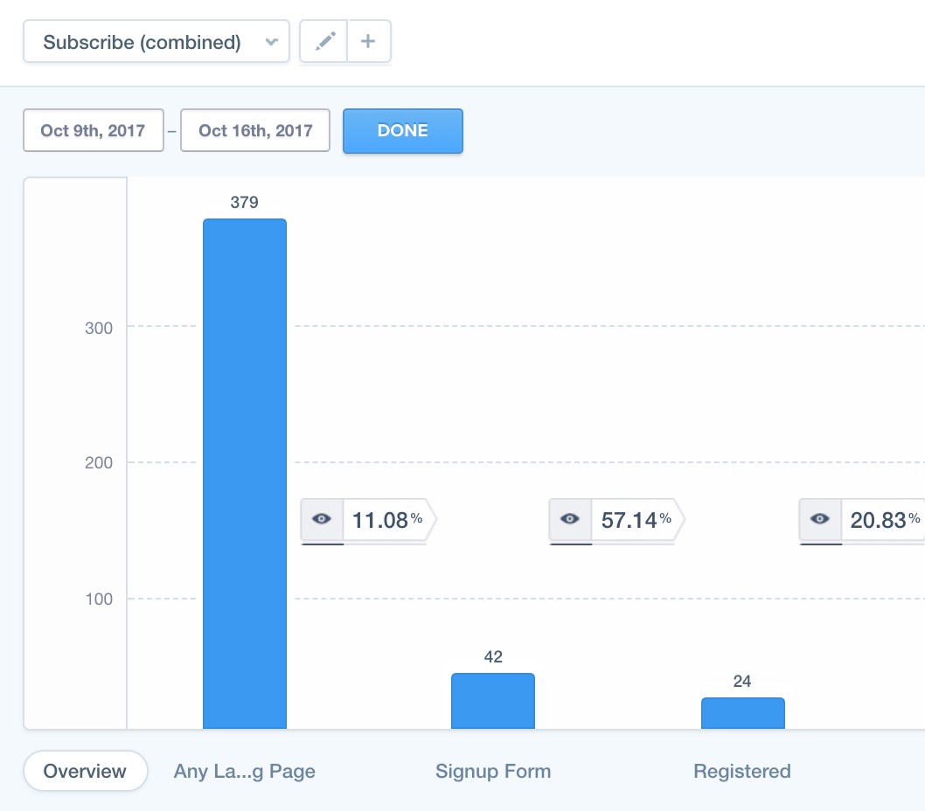Select the Signup Form step label

tap(493, 771)
